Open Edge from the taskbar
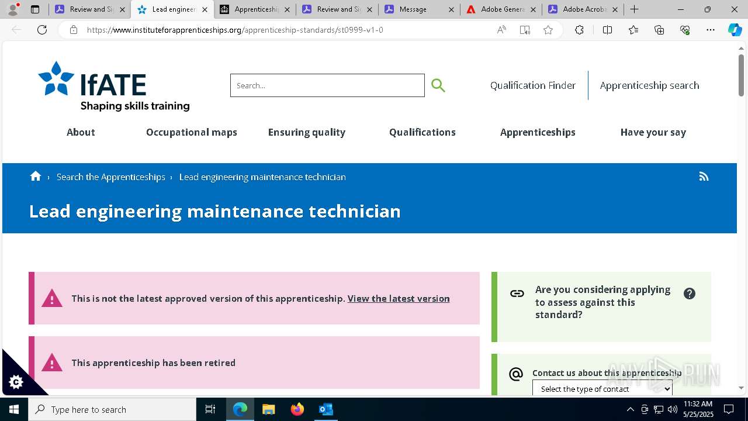The width and height of the screenshot is (748, 421). click(240, 409)
